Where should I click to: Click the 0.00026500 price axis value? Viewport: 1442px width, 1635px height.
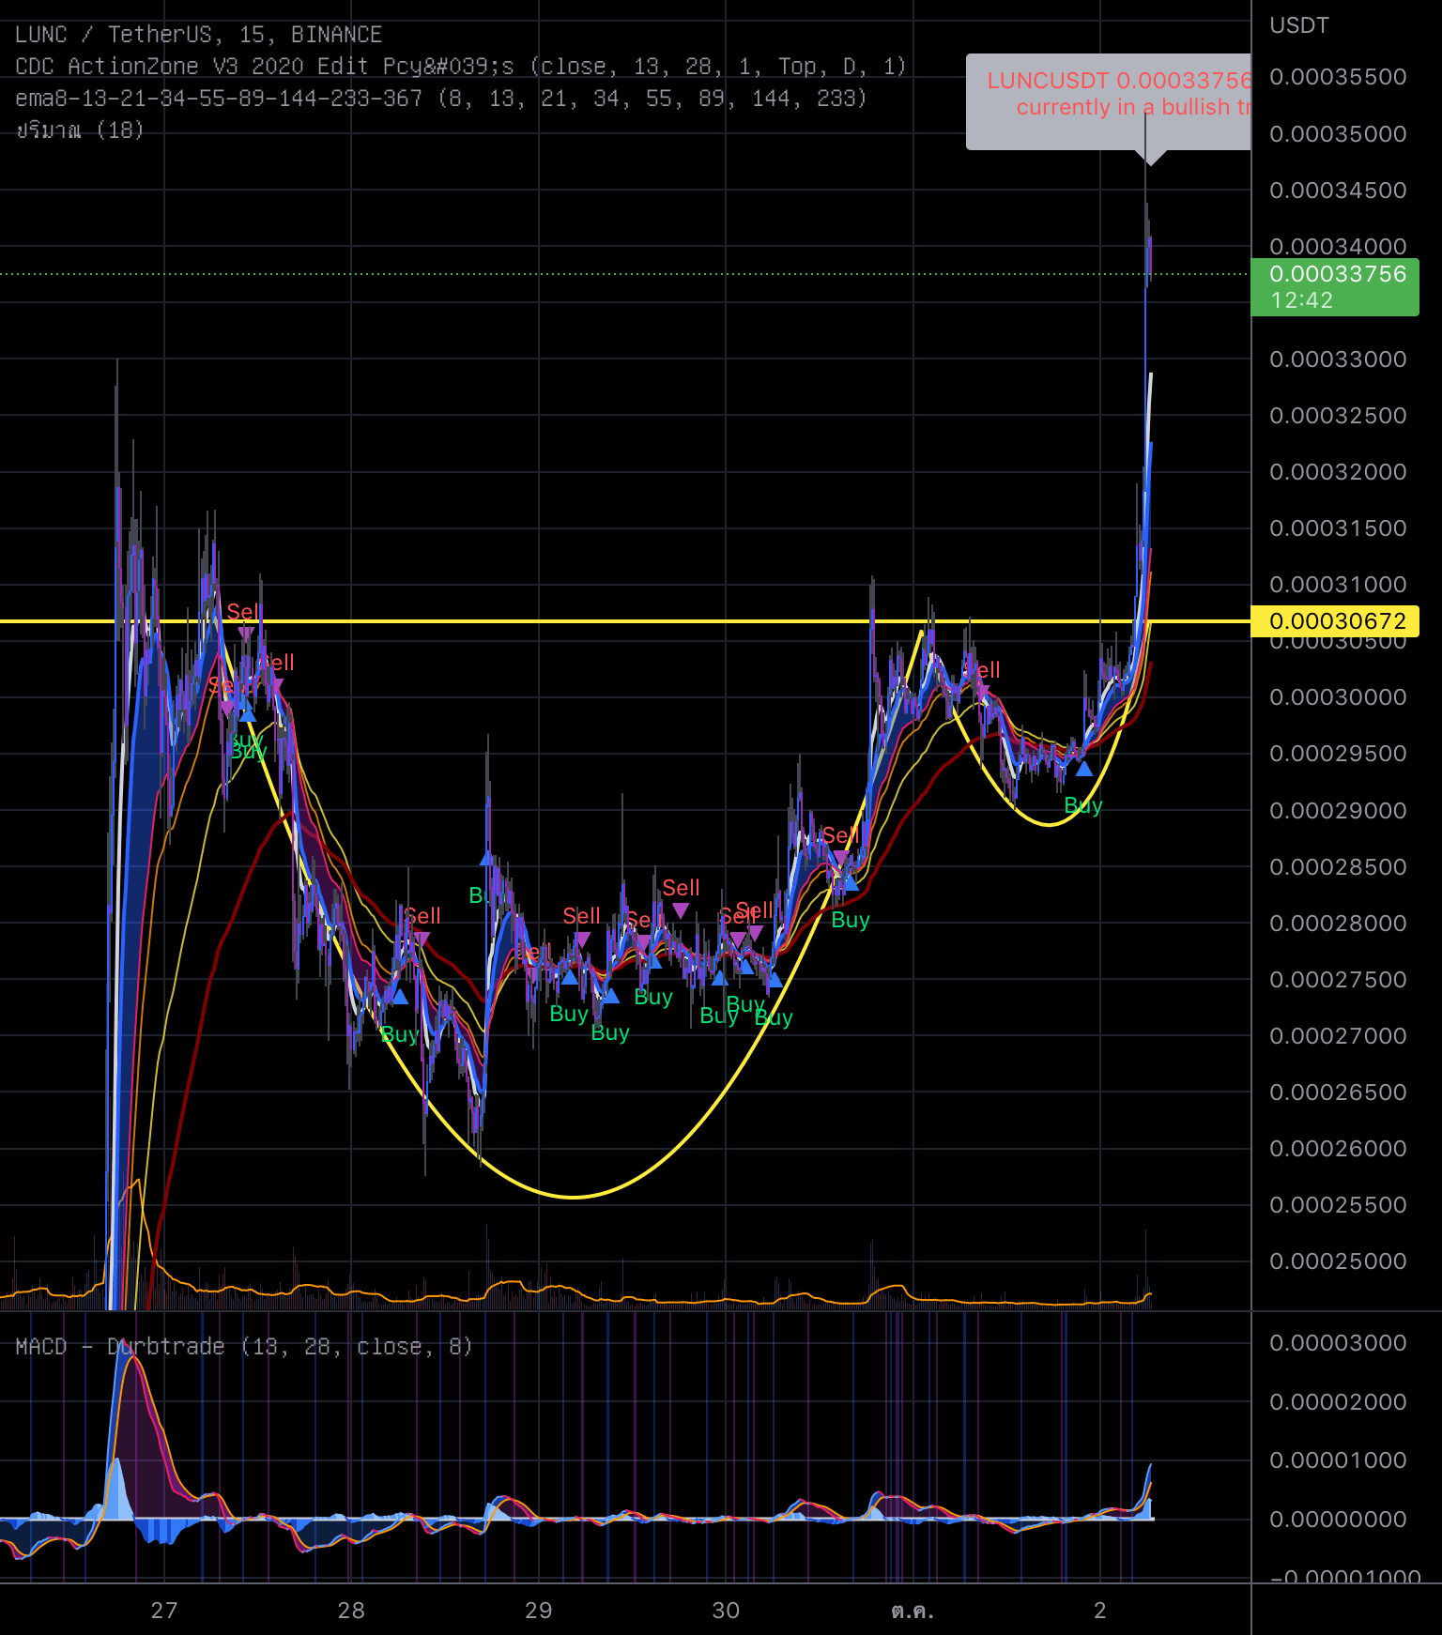click(x=1338, y=1093)
